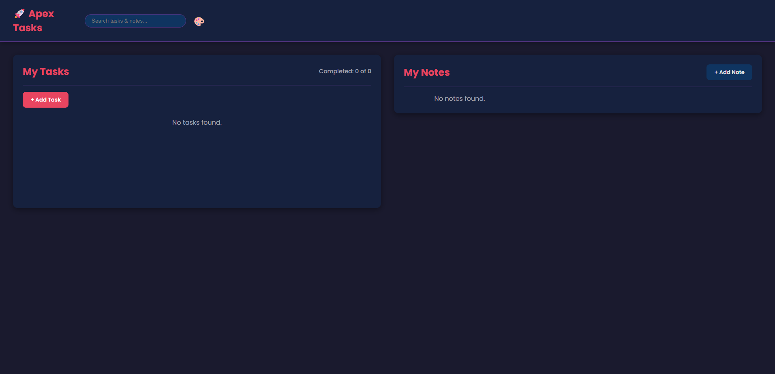
Task: Select the My Tasks heading
Action: [x=46, y=72]
